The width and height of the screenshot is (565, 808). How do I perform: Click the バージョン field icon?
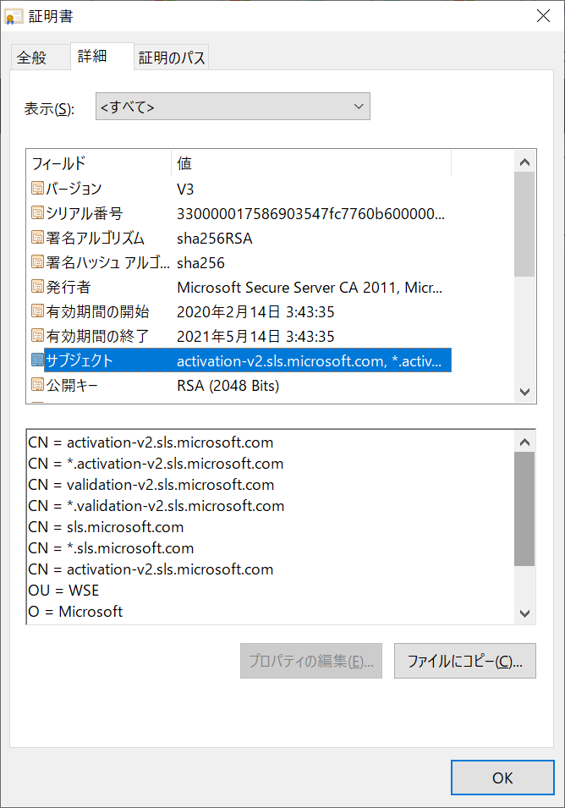tap(37, 188)
